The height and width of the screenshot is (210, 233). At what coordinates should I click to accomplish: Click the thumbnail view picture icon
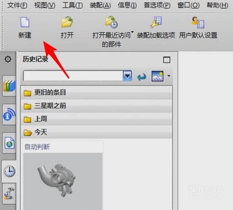[x=158, y=76]
